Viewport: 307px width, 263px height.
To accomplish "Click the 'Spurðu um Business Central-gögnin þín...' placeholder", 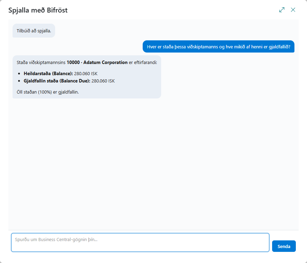I will 56,240.
